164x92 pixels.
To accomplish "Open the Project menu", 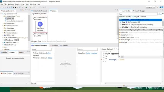I will (x=23, y=4).
